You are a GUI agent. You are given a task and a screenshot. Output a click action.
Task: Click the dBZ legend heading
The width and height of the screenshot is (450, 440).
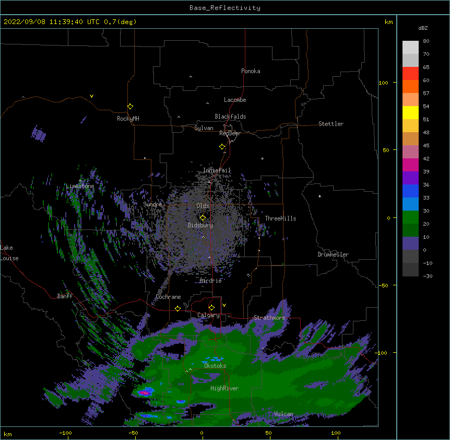click(x=423, y=28)
